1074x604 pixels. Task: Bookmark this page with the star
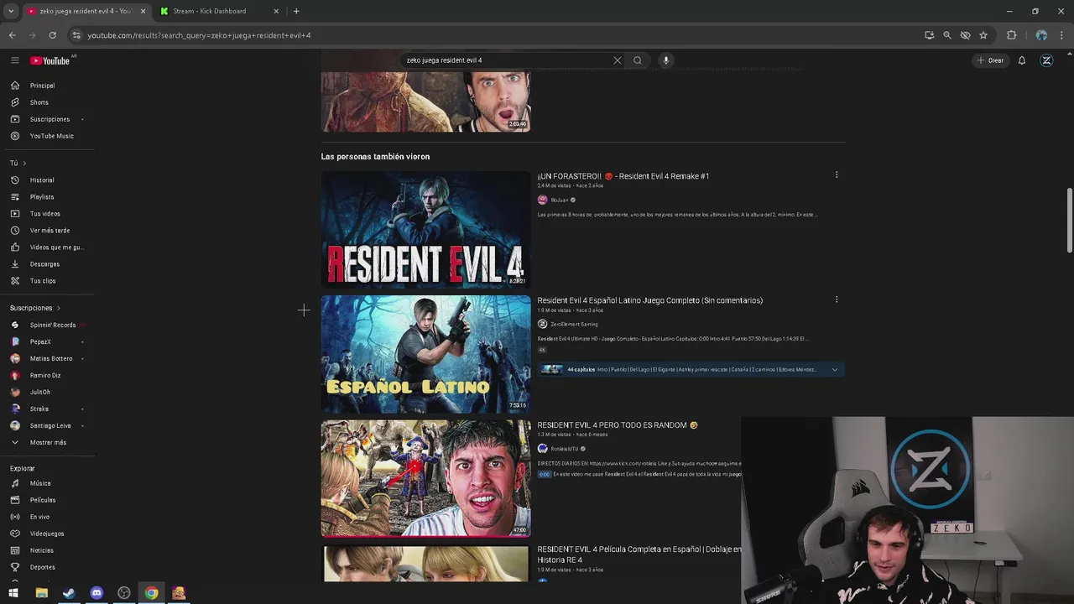pyautogui.click(x=983, y=35)
